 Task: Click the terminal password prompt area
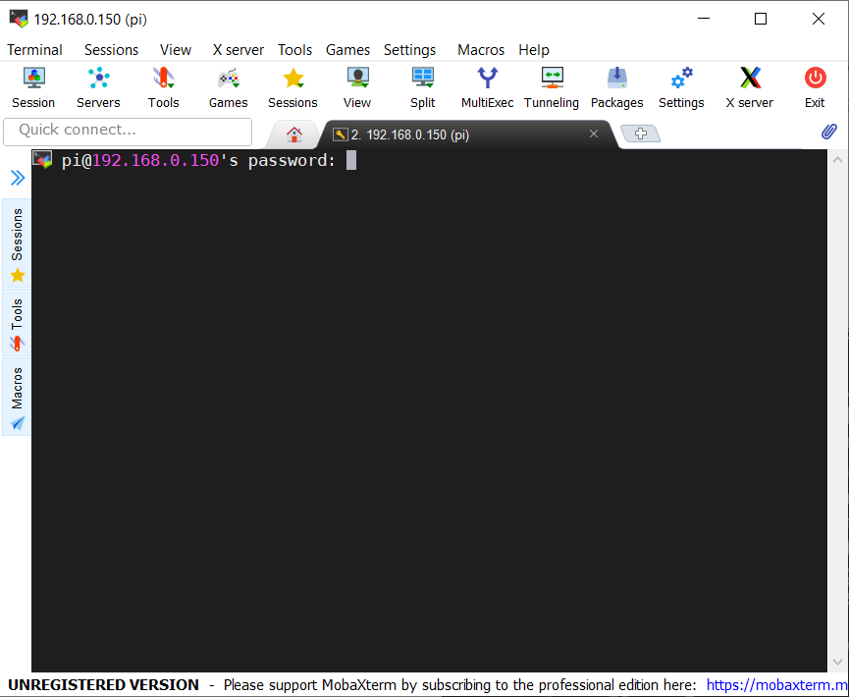tap(208, 160)
